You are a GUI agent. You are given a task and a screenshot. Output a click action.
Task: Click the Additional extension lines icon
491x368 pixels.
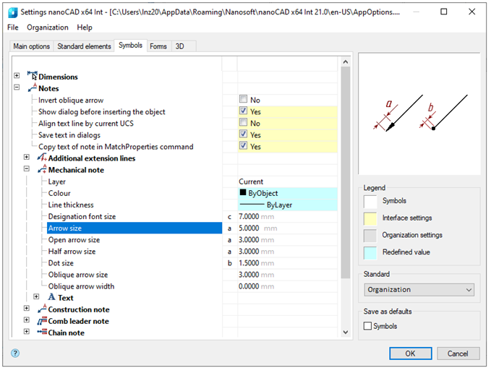click(x=41, y=158)
